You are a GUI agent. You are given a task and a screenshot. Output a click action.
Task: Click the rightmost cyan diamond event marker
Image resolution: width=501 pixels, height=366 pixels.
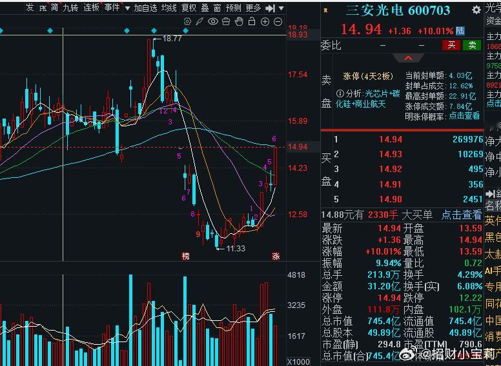pos(186,30)
